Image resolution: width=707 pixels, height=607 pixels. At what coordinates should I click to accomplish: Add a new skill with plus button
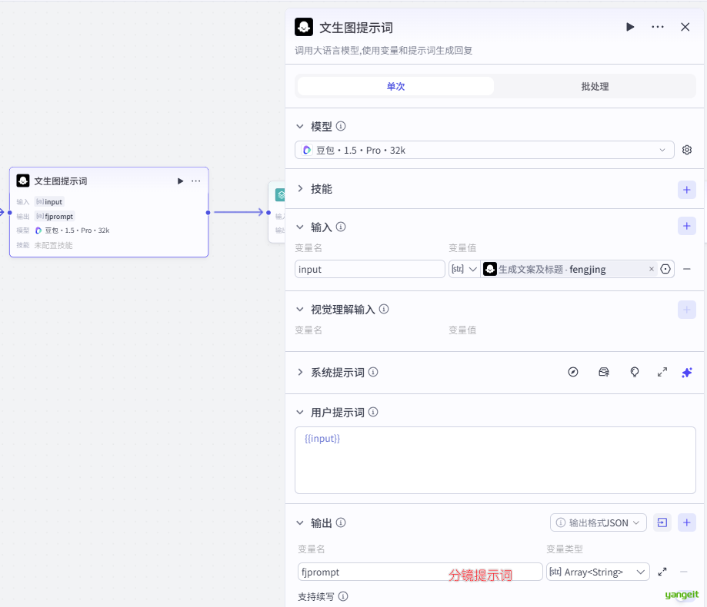pos(686,189)
